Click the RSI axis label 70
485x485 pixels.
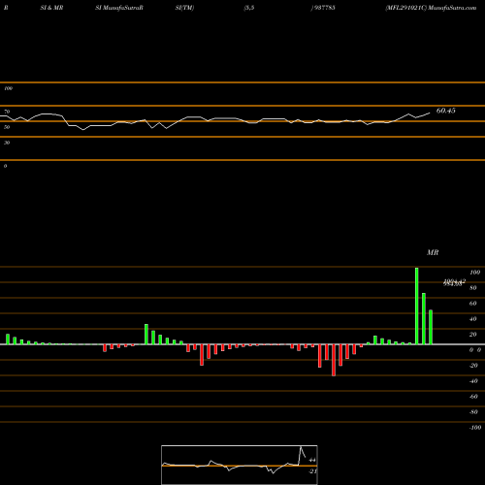pos(7,112)
